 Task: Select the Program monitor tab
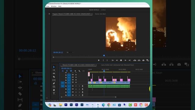(x=72, y=14)
